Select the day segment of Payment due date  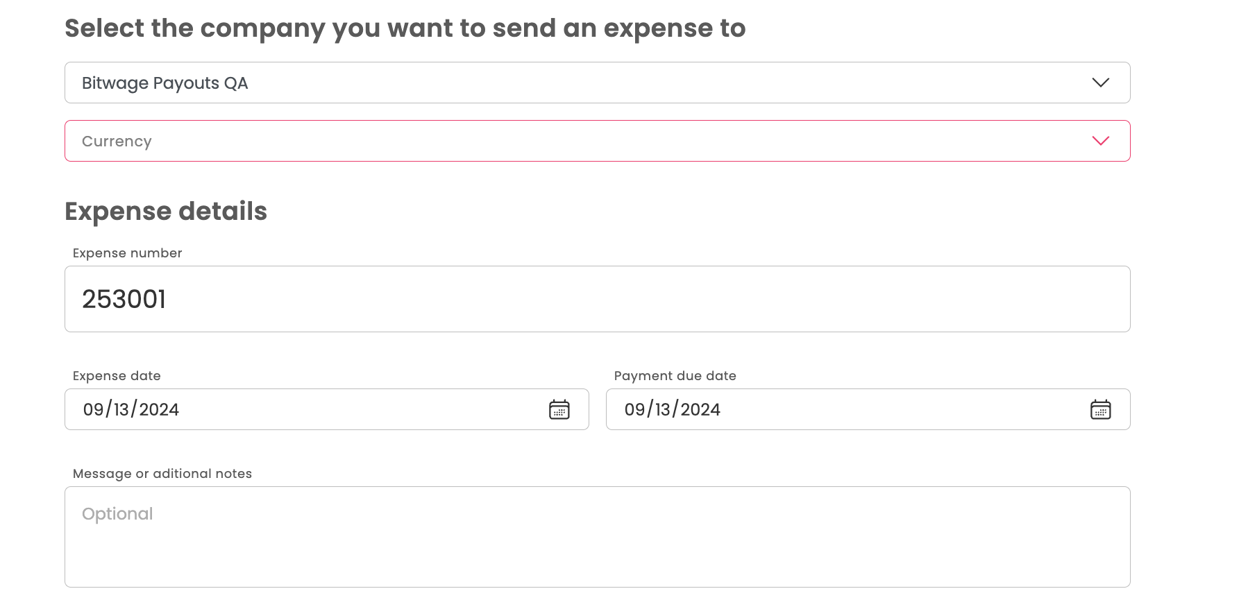tap(663, 409)
